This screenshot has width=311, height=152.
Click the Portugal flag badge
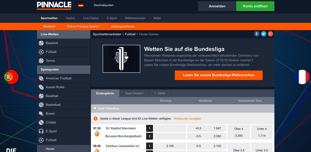coord(11,77)
